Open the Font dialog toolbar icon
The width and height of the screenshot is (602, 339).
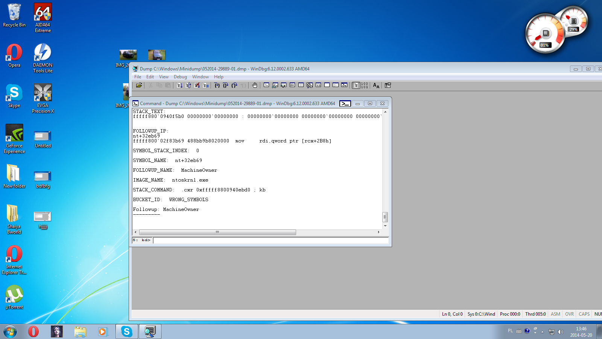click(x=376, y=86)
